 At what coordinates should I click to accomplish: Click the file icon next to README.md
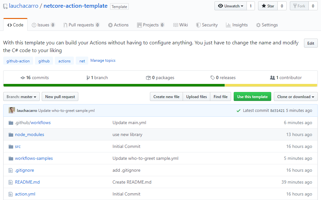click(x=11, y=182)
